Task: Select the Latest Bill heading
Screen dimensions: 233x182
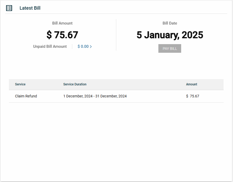Action: tap(30, 8)
